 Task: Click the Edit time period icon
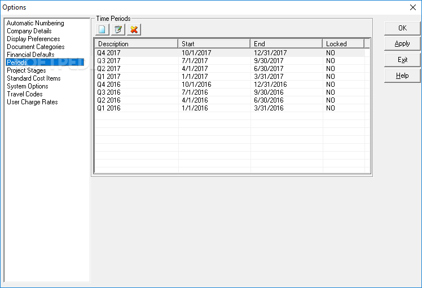click(118, 29)
